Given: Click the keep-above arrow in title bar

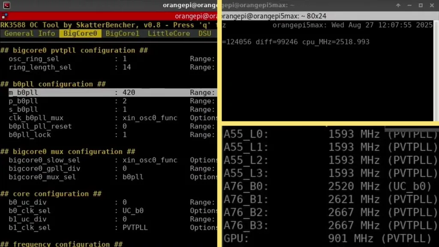Looking at the screenshot, I should (x=398, y=5).
